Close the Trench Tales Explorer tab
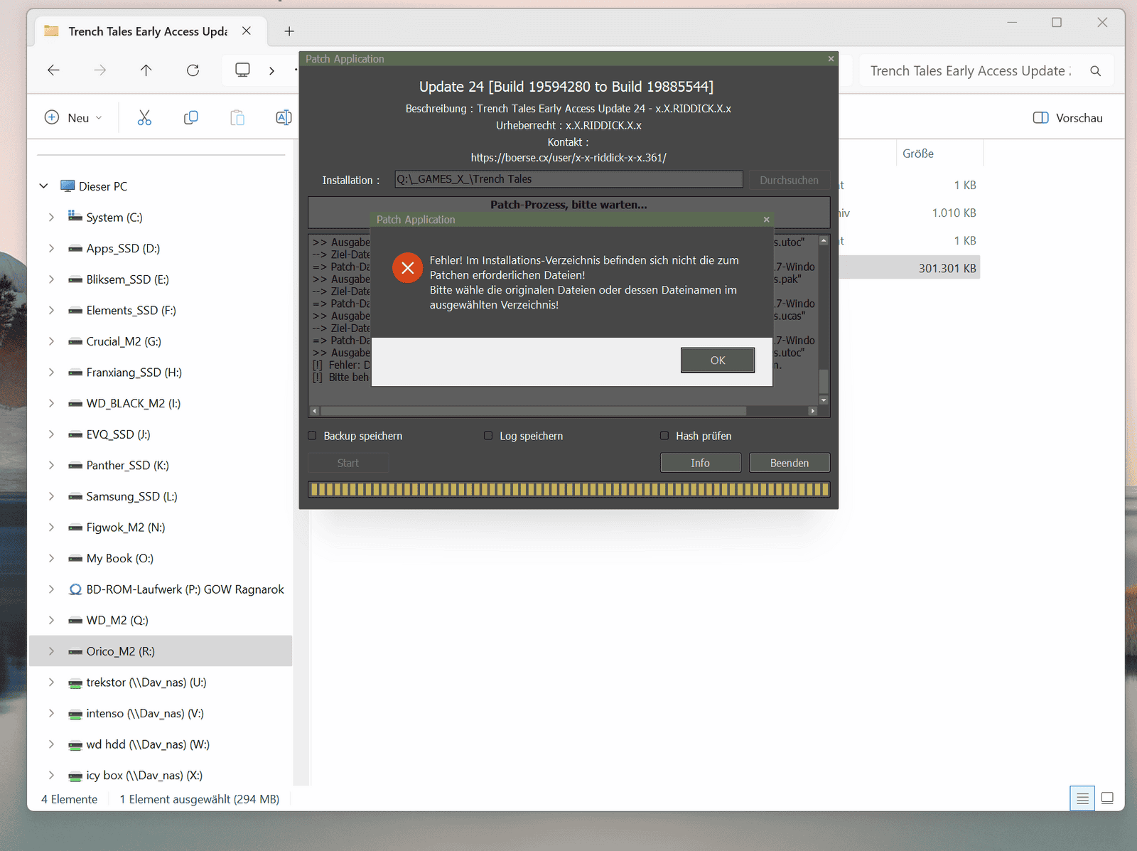This screenshot has height=851, width=1137. click(x=247, y=31)
